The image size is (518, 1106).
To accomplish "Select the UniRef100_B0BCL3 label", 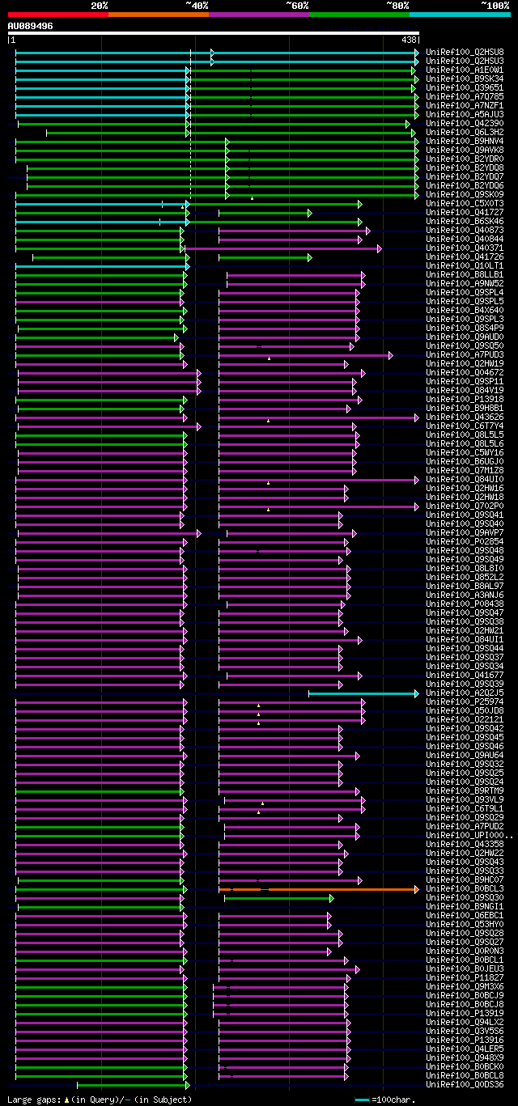I will click(465, 888).
